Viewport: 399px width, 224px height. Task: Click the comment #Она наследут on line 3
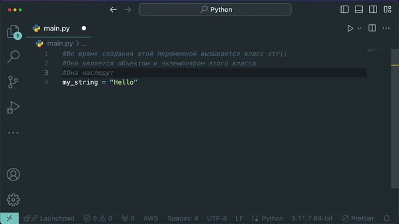click(88, 73)
